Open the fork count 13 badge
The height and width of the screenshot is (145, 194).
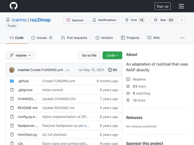coord(142,20)
